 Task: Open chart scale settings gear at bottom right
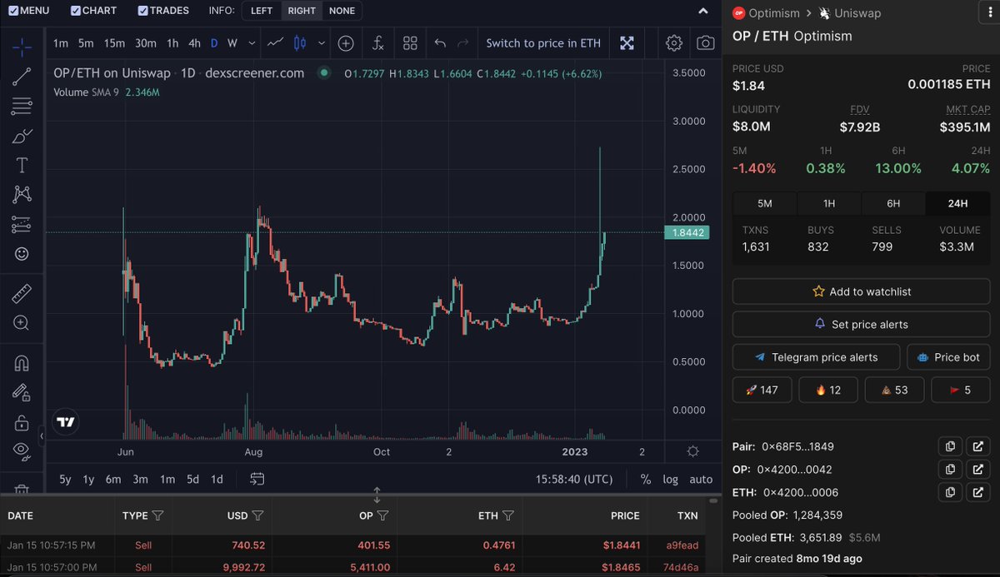tap(693, 451)
